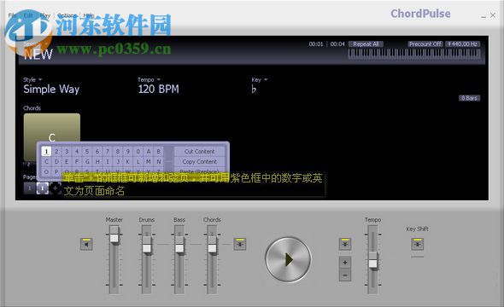This screenshot has height=307, width=504.
Task: Choose Copy Content in page popup
Action: click(199, 161)
